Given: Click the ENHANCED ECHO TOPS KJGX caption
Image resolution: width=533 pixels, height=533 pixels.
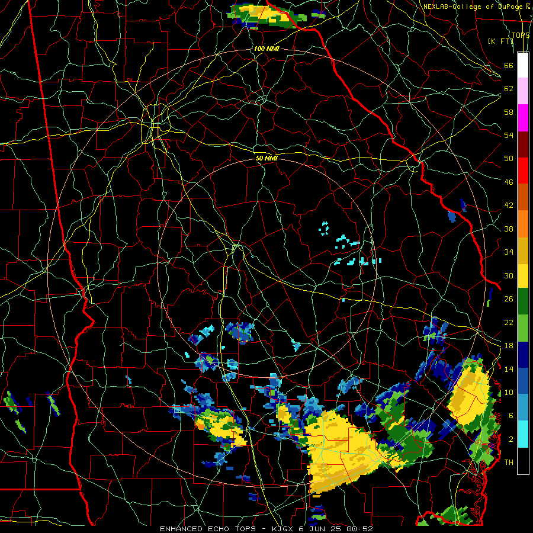Looking at the screenshot, I should [x=266, y=529].
